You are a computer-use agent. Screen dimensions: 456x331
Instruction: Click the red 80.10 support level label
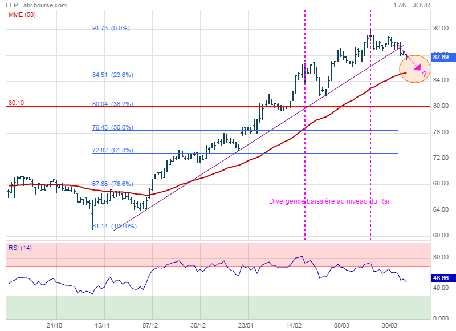click(17, 103)
